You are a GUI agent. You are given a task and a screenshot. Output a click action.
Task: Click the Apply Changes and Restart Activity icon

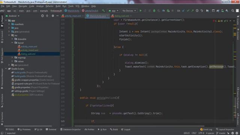[x=145, y=11]
